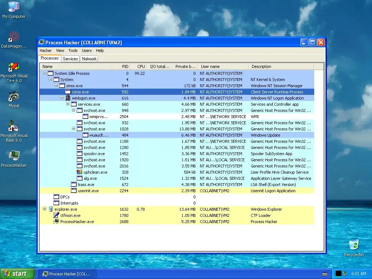The width and height of the screenshot is (372, 279).
Task: Switch to the Services tab
Action: click(70, 59)
